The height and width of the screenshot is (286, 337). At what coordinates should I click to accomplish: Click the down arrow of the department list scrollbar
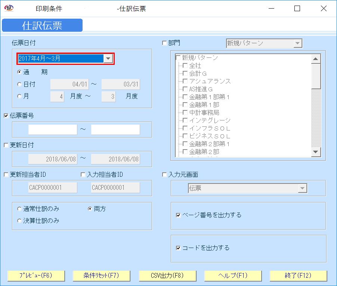click(x=316, y=153)
